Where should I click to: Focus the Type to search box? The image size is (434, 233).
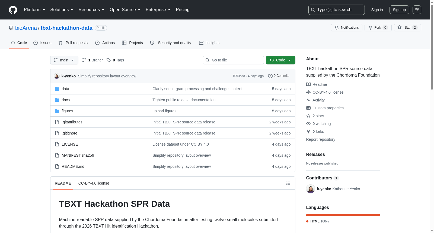coord(337,10)
